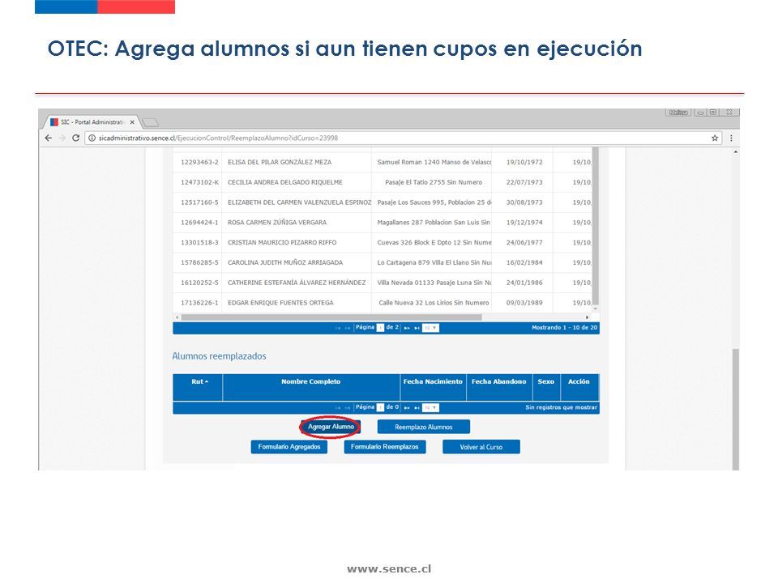The image size is (778, 583).
Task: Open the Formulario Reemplazos button
Action: coord(384,447)
